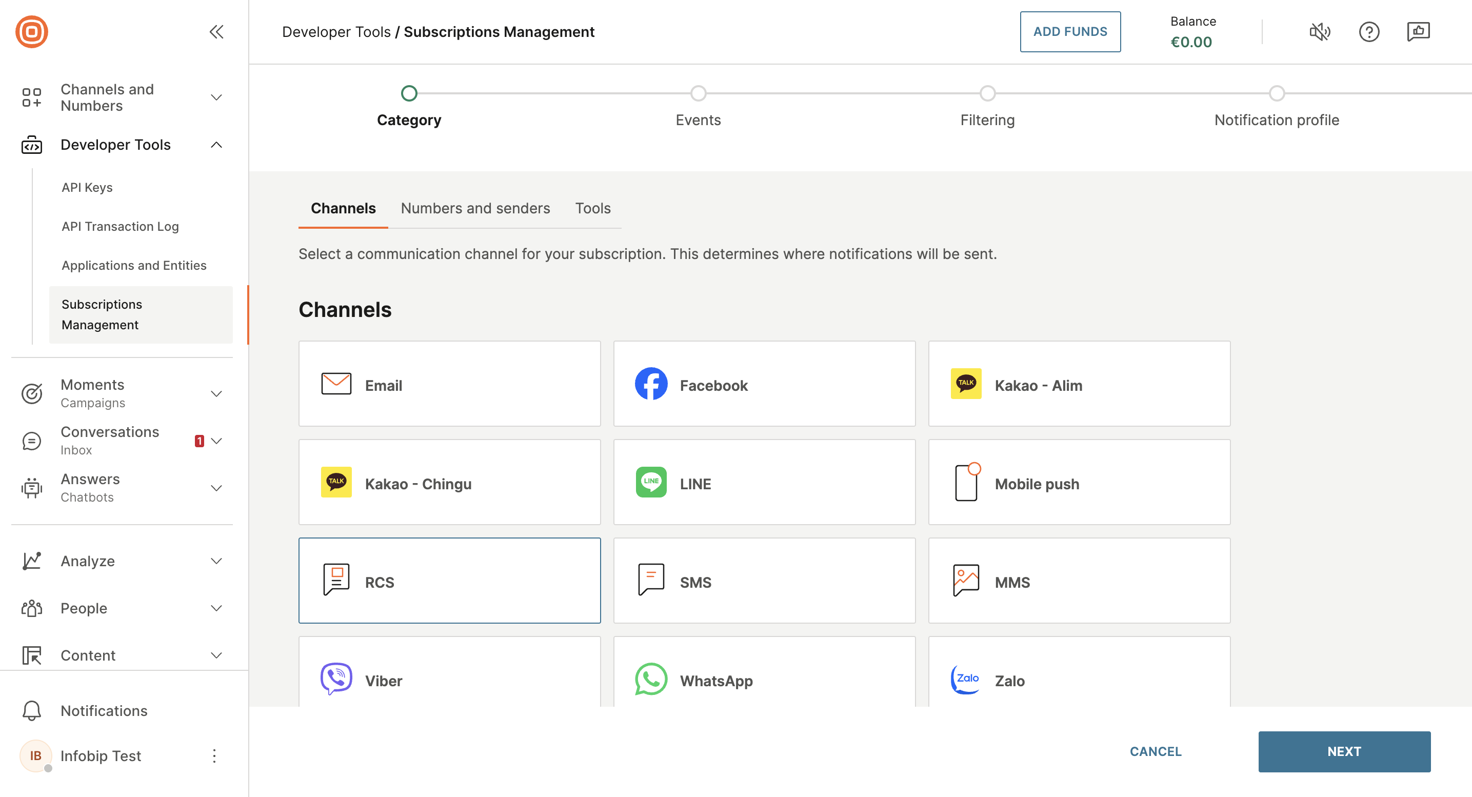Click the muted speaker icon
Screen dimensions: 1472x797
click(x=1320, y=31)
